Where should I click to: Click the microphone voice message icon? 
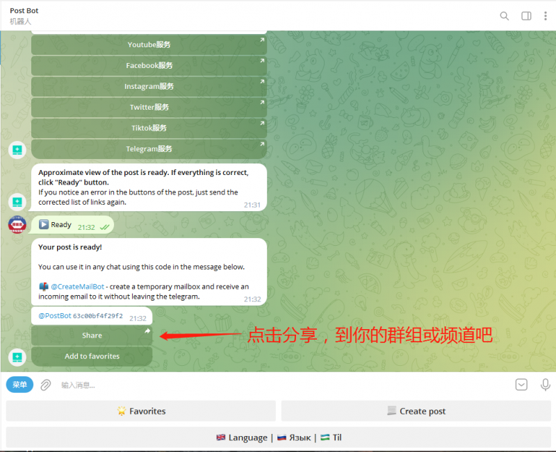546,385
